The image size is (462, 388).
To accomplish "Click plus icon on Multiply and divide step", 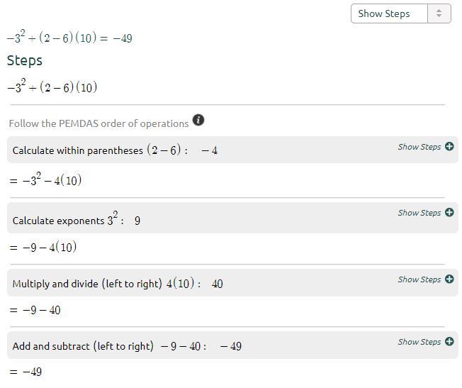I will [x=449, y=279].
